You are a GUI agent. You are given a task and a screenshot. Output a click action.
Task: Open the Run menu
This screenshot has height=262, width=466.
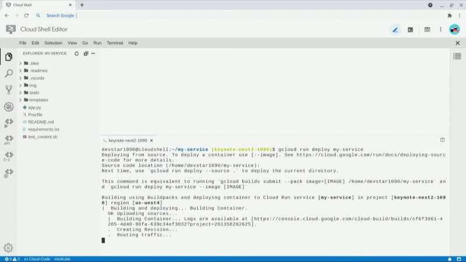pyautogui.click(x=97, y=43)
